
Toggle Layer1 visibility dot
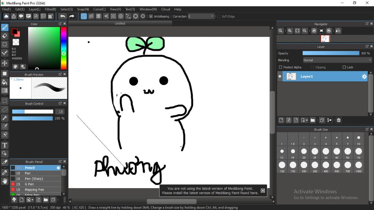tap(280, 77)
